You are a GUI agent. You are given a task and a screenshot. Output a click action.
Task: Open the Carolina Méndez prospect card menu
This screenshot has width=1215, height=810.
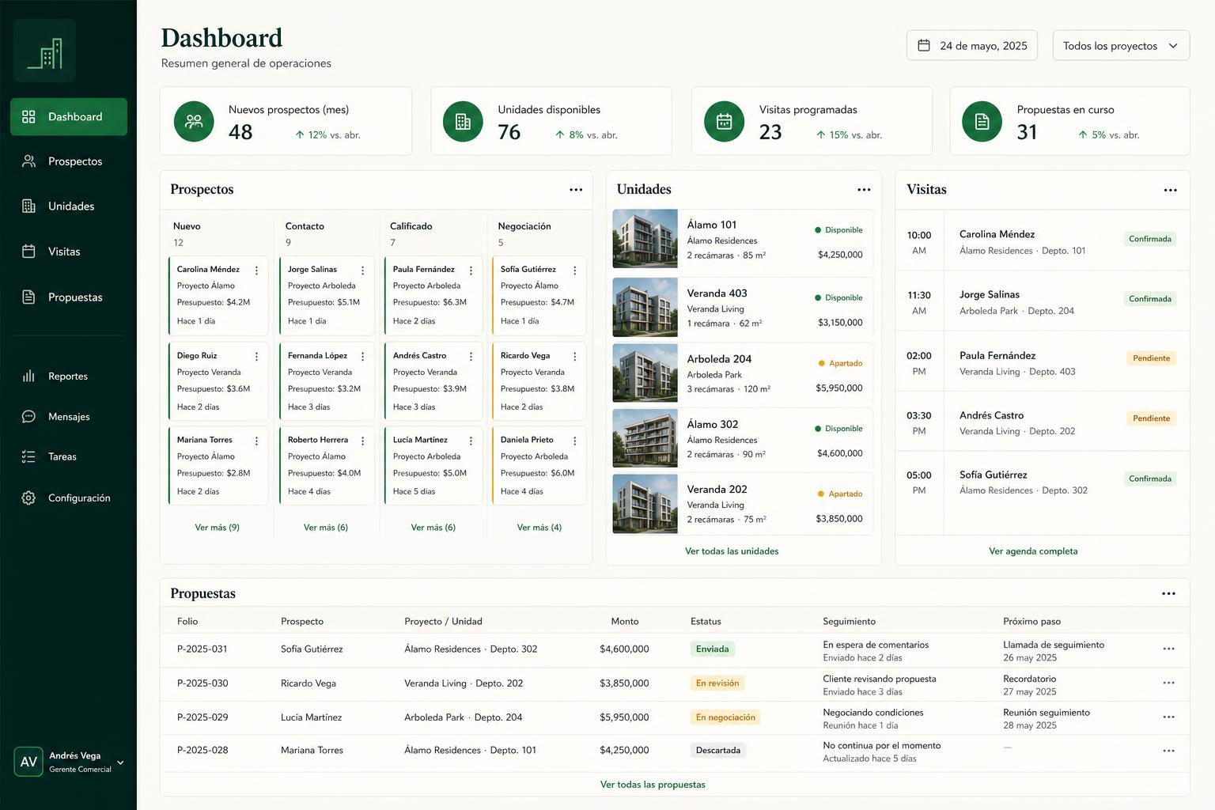pyautogui.click(x=256, y=271)
